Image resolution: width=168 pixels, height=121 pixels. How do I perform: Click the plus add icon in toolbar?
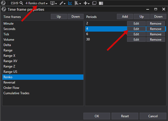tap(86, 3)
